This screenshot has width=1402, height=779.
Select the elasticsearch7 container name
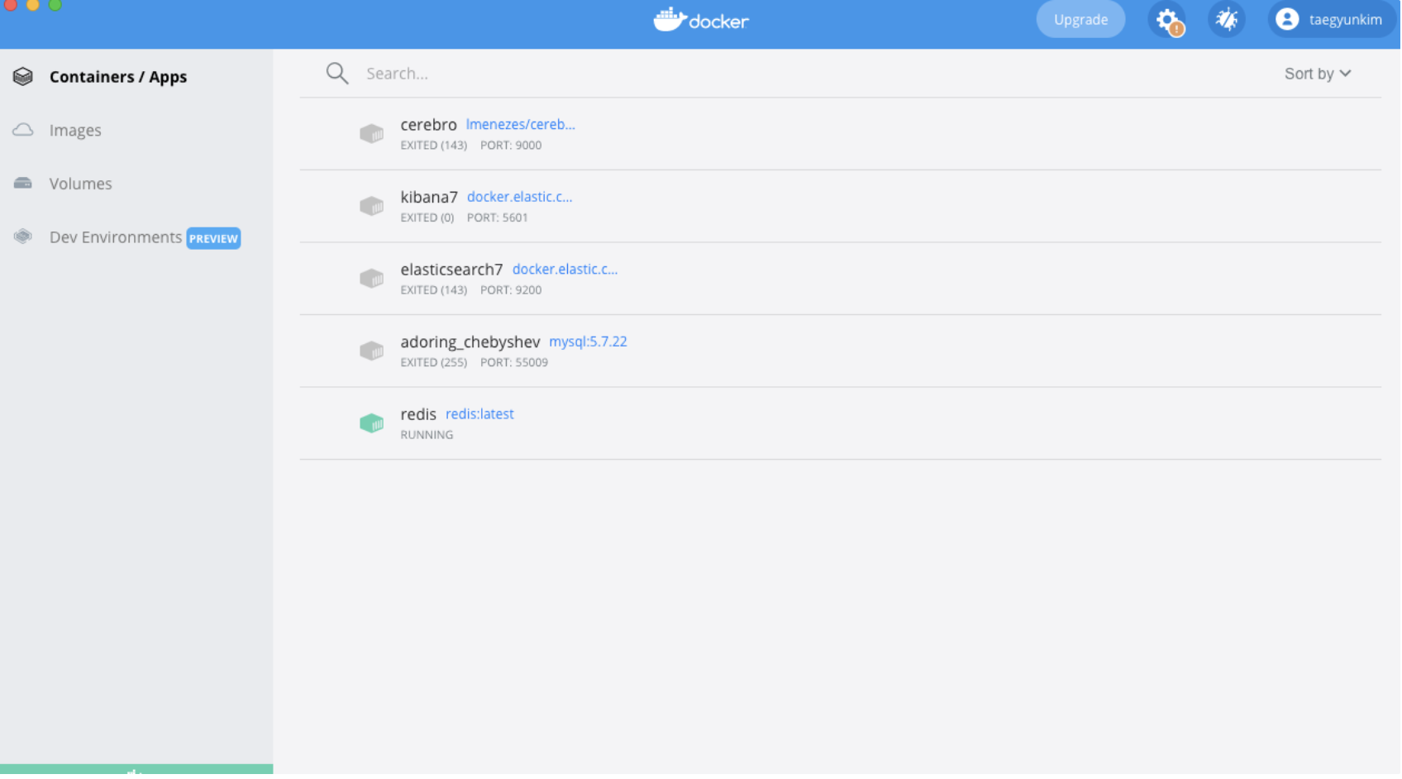[452, 270]
